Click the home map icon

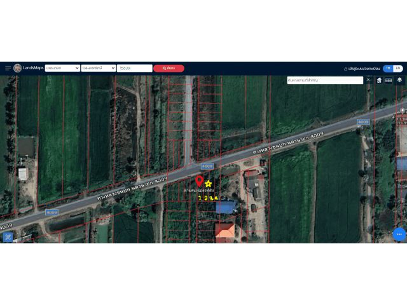click(379, 81)
